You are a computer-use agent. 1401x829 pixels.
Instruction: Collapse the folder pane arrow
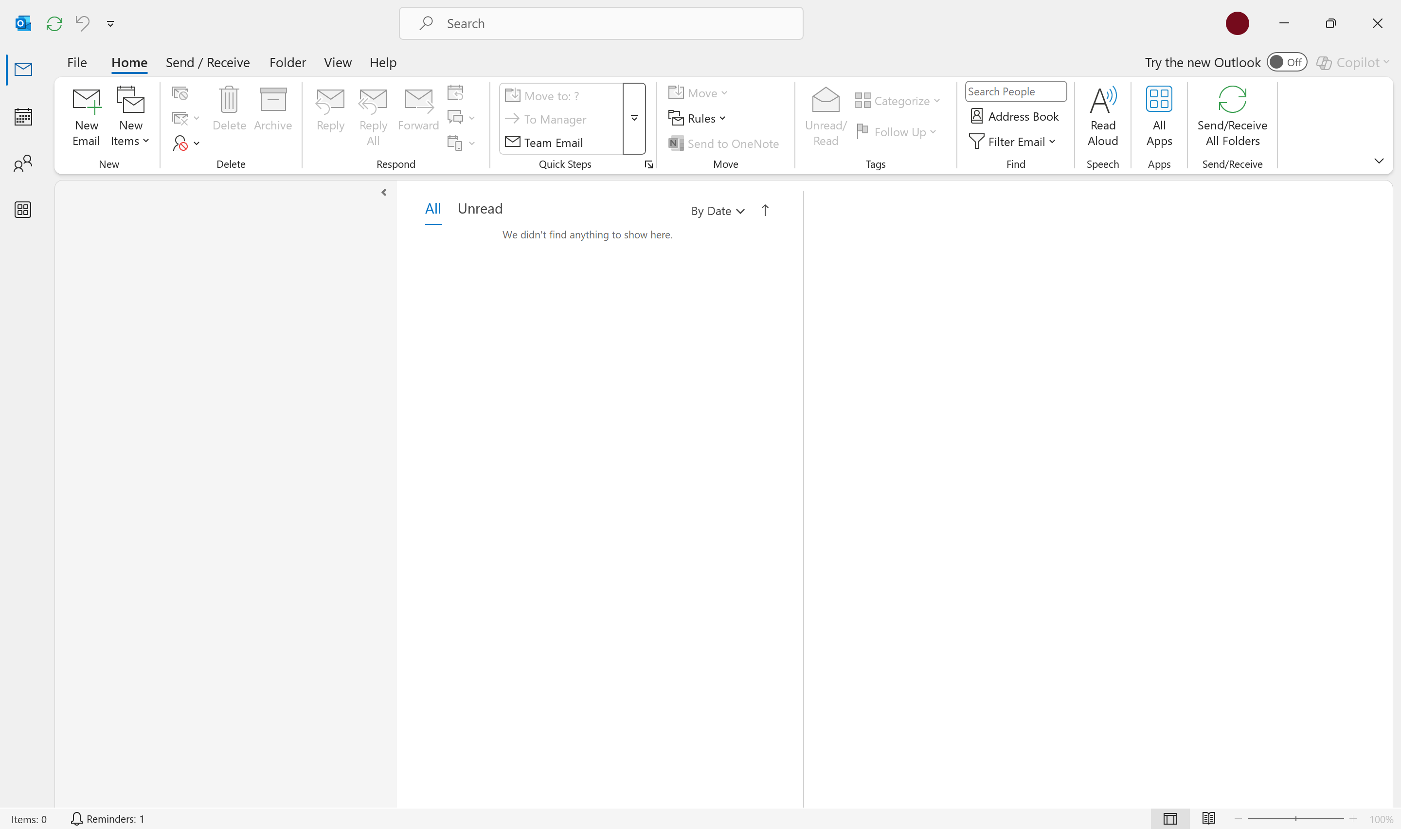[x=384, y=192]
